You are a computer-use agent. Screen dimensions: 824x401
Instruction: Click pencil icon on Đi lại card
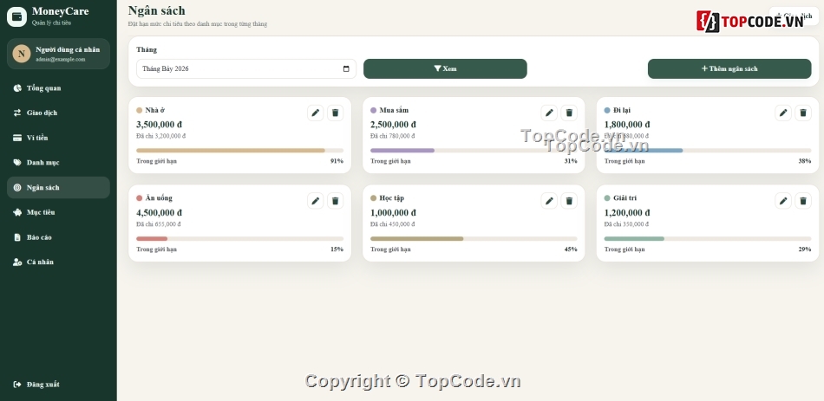click(x=783, y=113)
